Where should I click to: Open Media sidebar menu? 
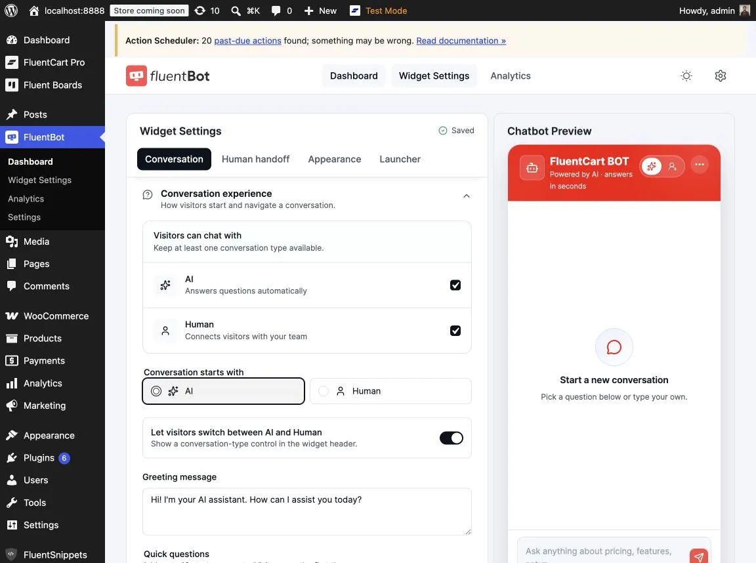click(36, 241)
